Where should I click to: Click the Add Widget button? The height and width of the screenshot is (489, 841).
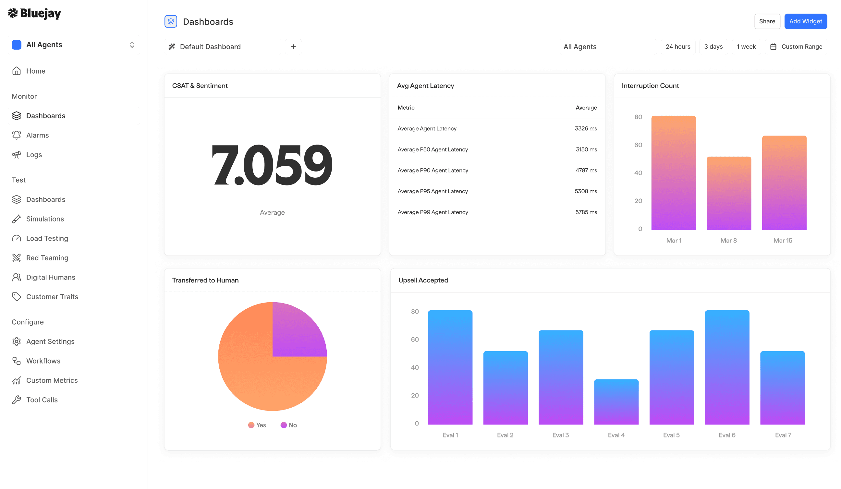(805, 21)
